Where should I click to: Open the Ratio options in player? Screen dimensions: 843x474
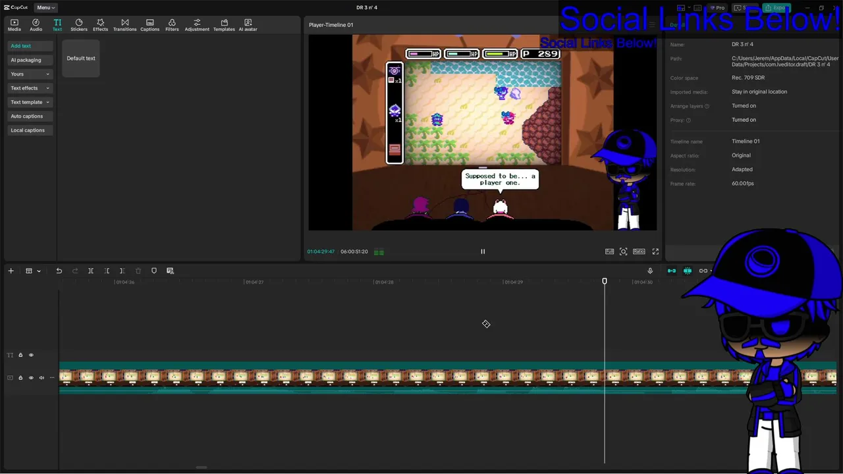[x=639, y=251]
